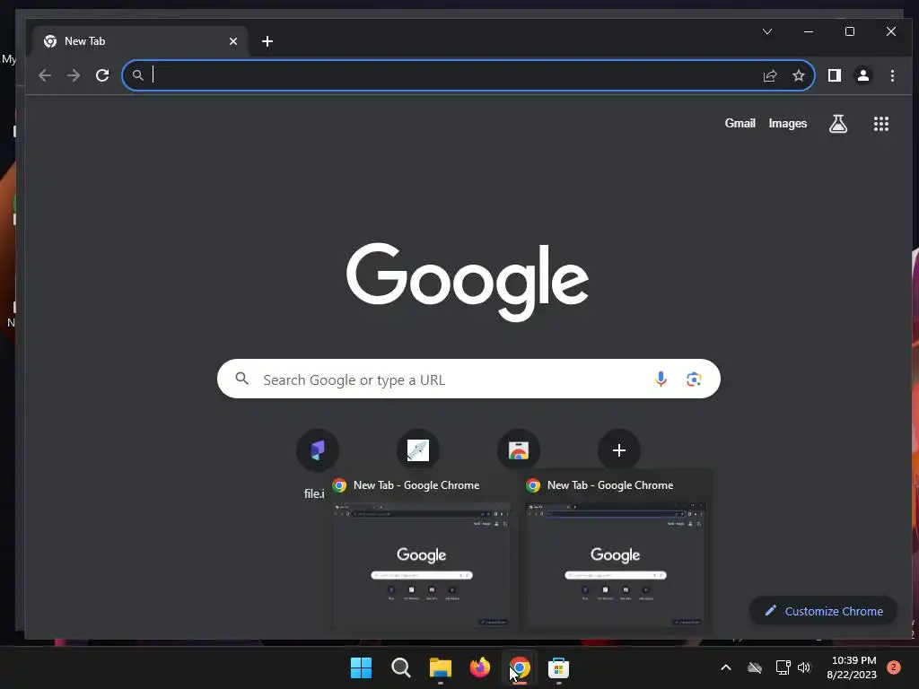Open File Explorer from the taskbar
Viewport: 919px width, 689px height.
(x=440, y=667)
